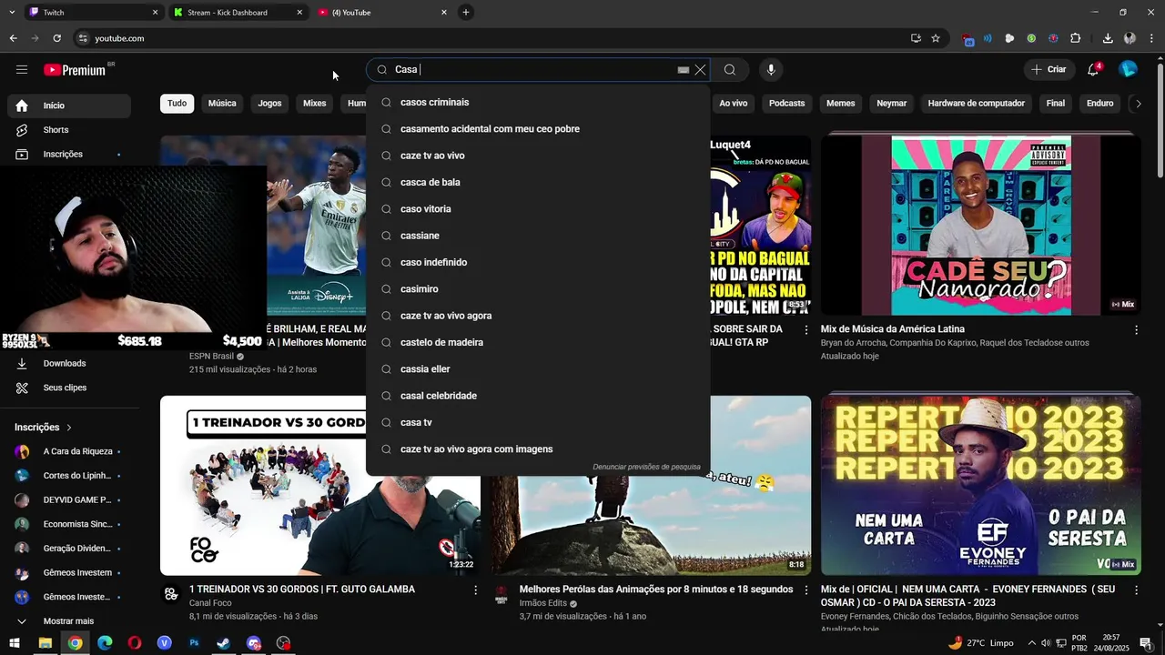Open the on-screen keyboard icon in search
This screenshot has width=1165, height=655.
click(684, 70)
